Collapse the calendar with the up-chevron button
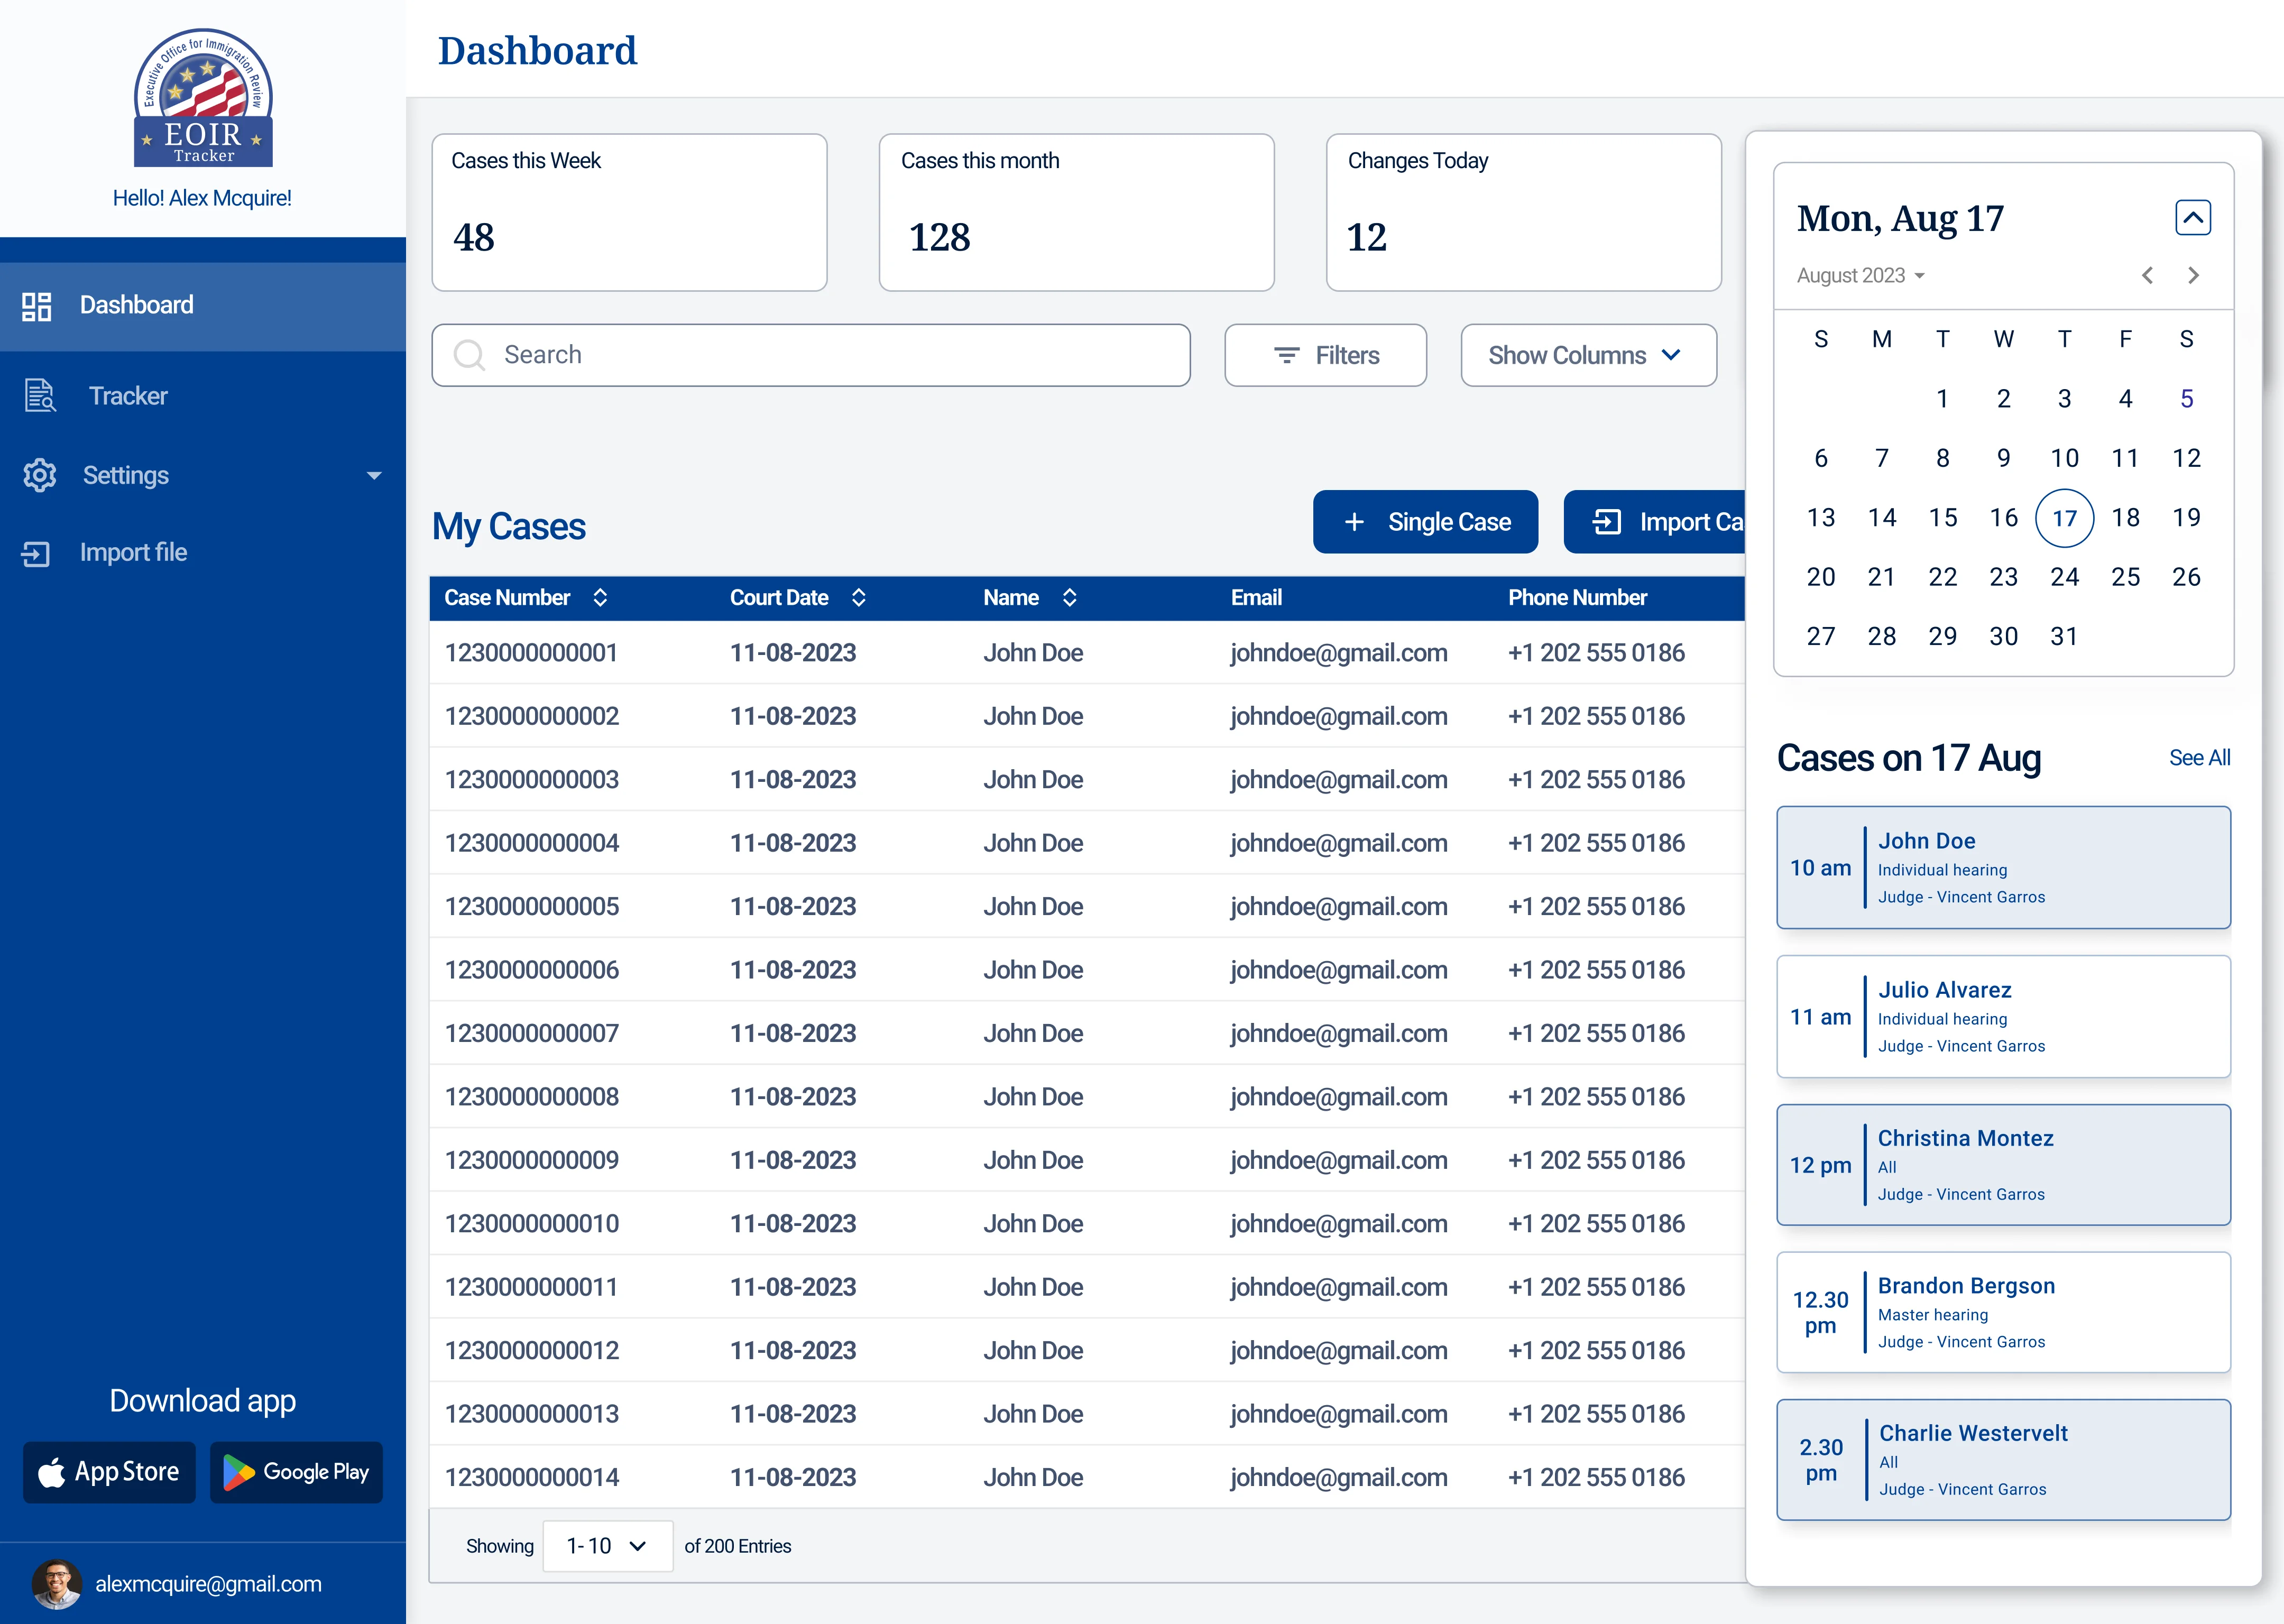2284x1624 pixels. coord(2193,217)
